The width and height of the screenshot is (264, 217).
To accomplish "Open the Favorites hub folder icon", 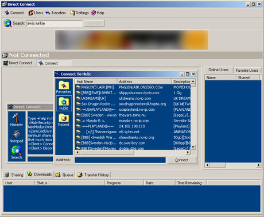I will [64, 87].
